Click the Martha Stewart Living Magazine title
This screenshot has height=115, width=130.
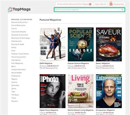coord(81,110)
